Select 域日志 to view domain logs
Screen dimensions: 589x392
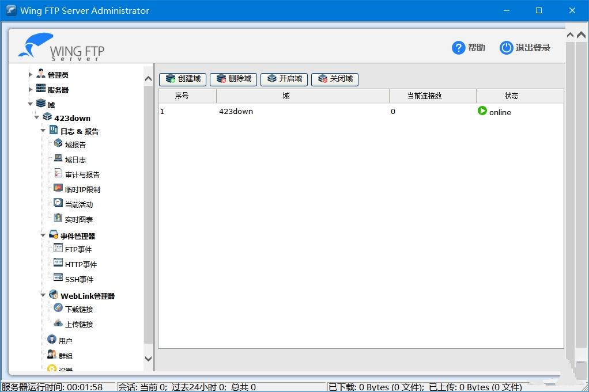pos(75,159)
